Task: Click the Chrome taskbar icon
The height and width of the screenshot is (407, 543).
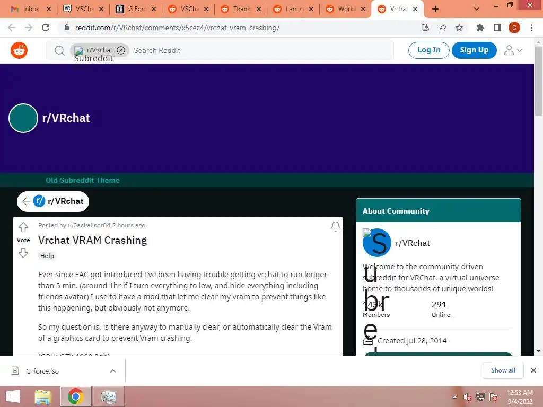Action: 76,396
